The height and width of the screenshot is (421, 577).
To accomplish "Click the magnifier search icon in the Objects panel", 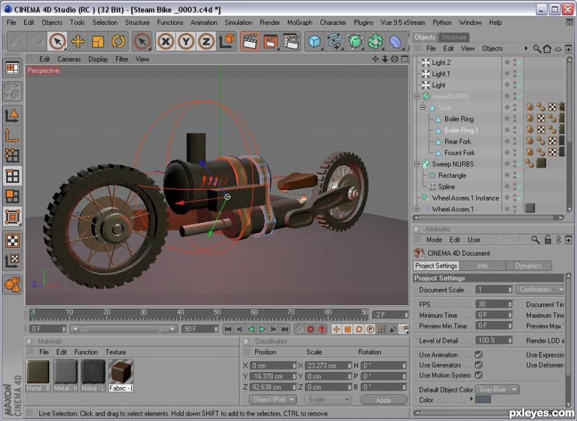I will tap(537, 48).
